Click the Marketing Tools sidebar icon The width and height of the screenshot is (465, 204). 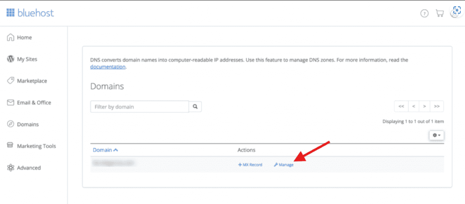pos(10,146)
